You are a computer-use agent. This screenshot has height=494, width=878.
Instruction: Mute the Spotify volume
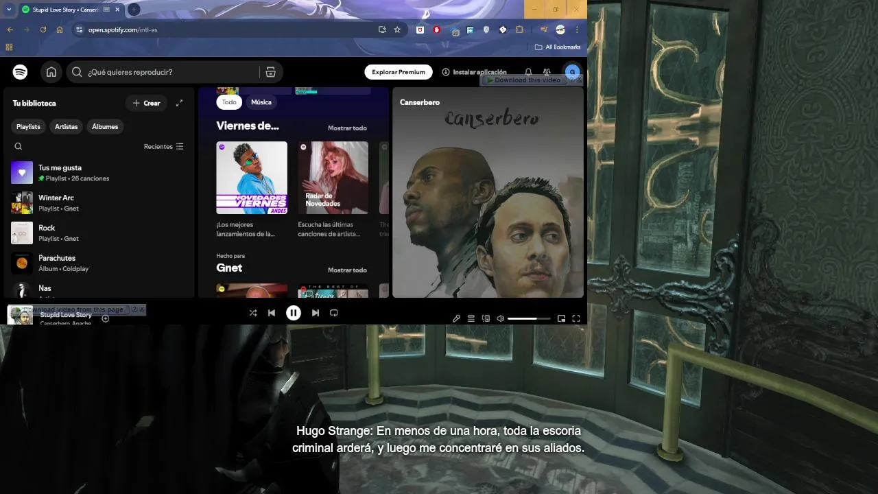501,318
